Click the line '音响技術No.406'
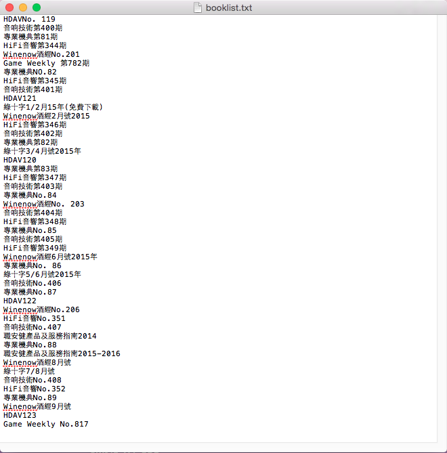The image size is (447, 453). [33, 284]
